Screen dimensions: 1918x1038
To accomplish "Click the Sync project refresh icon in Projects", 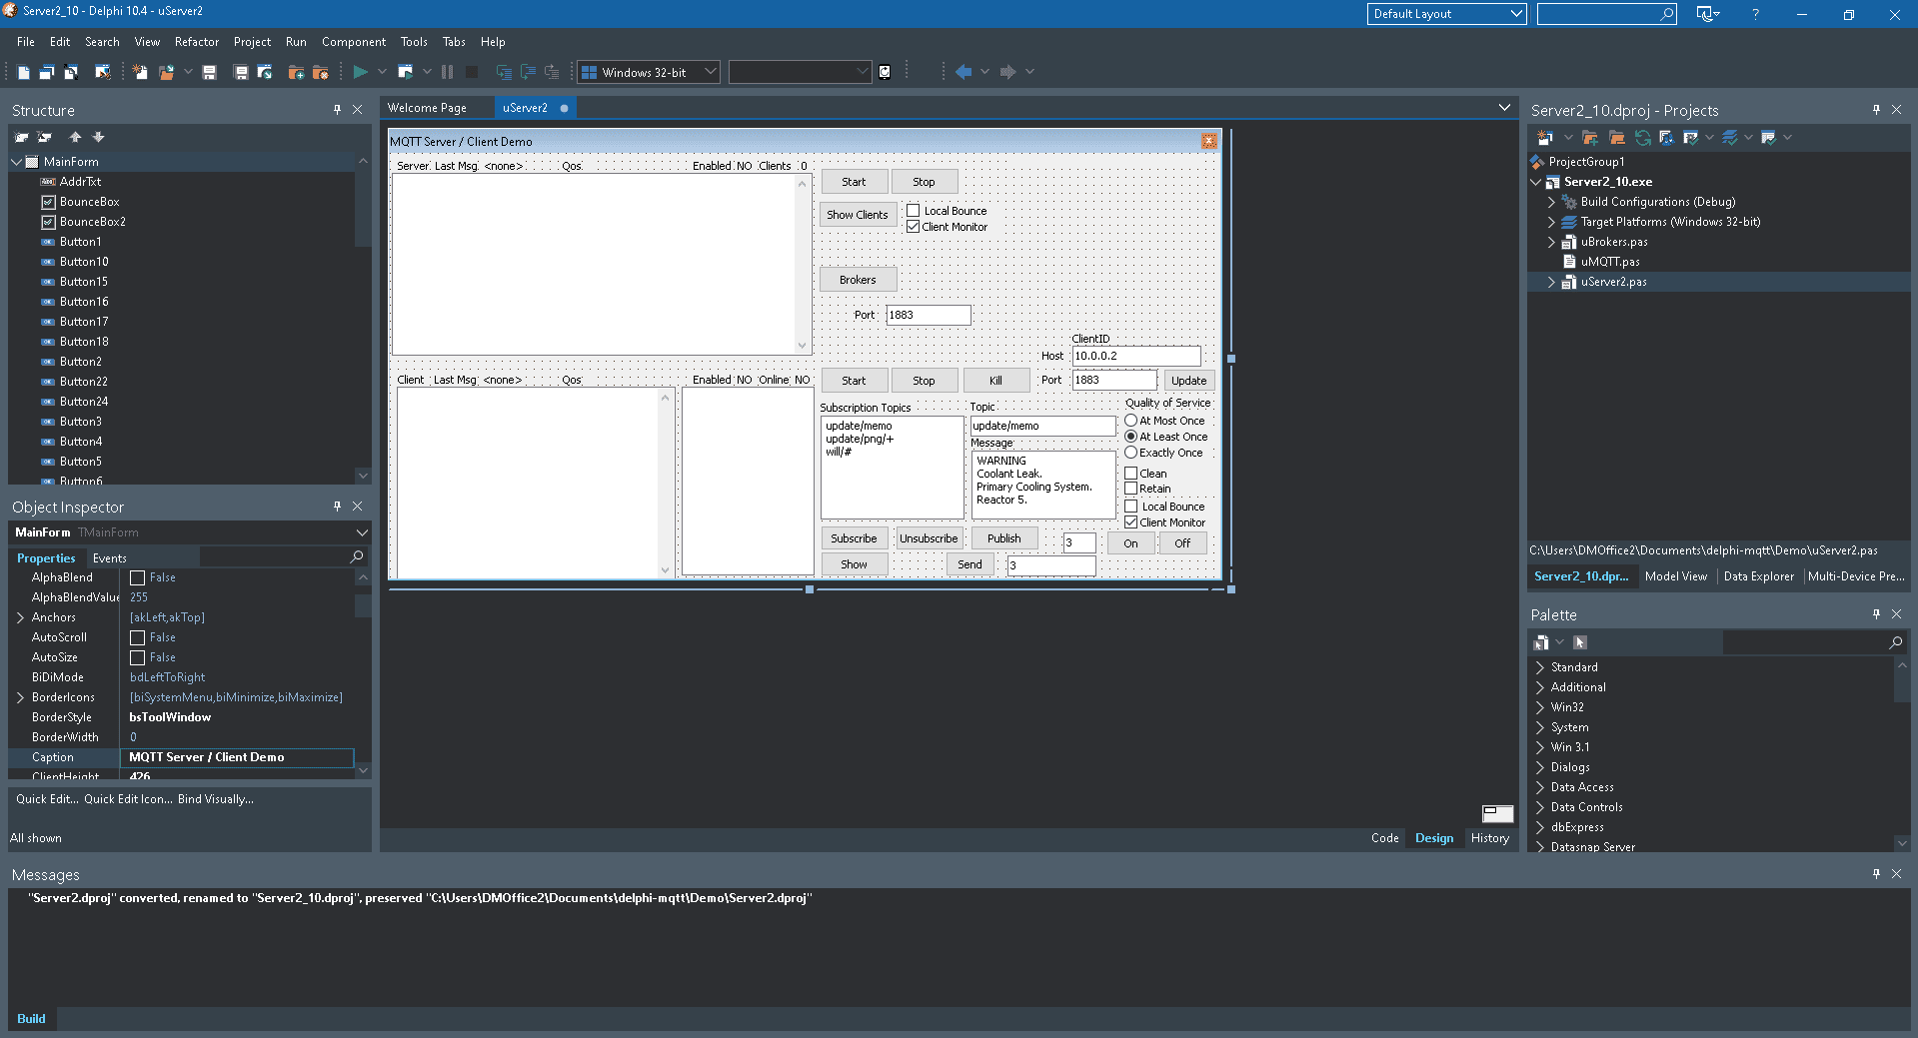I will [1642, 138].
